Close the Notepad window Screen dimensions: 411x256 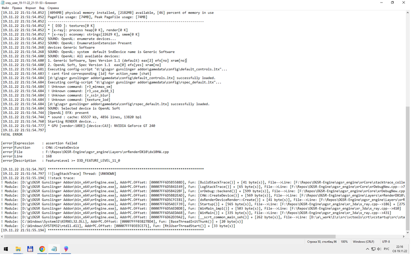pyautogui.click(x=404, y=2)
